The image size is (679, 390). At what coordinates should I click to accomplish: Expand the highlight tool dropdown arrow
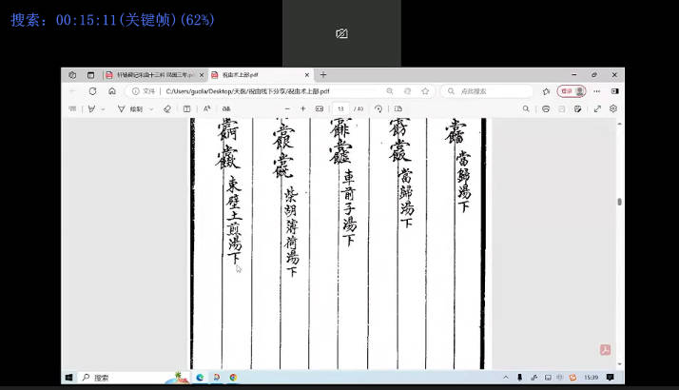pyautogui.click(x=104, y=109)
